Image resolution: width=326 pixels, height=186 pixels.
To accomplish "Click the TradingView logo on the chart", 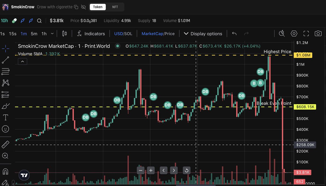I will click(x=24, y=175).
